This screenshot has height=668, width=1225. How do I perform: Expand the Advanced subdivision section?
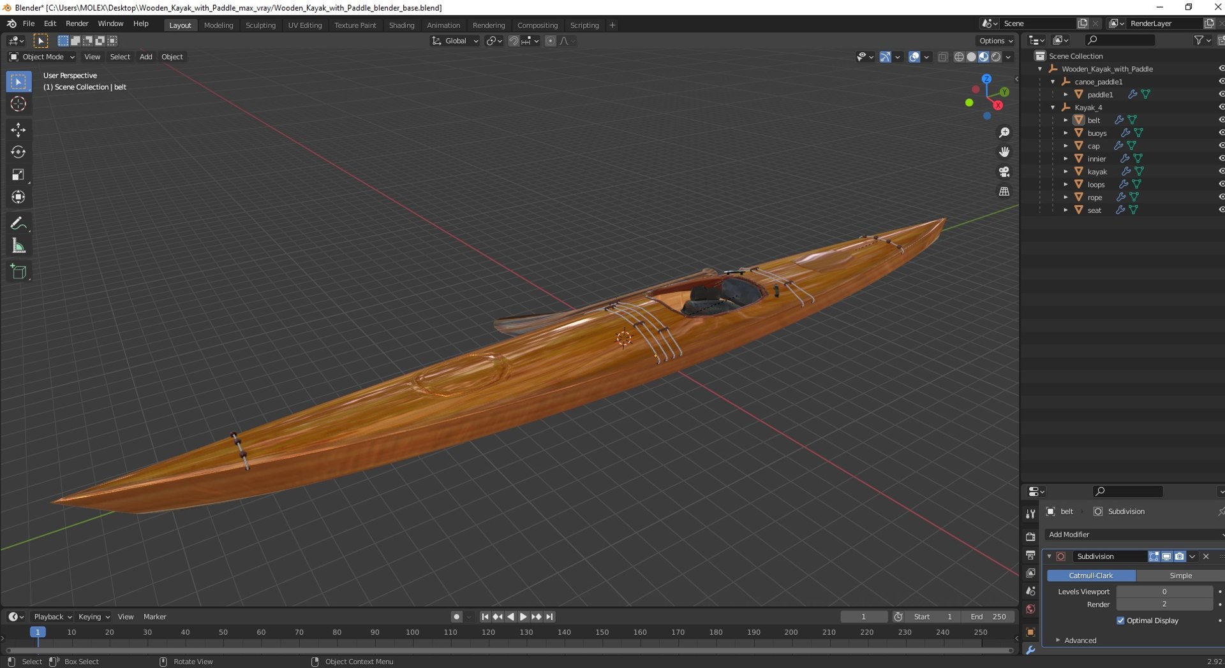point(1080,640)
